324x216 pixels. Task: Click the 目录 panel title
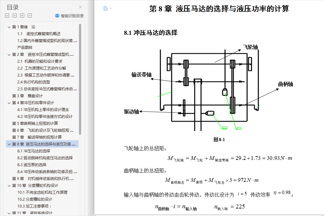pyautogui.click(x=13, y=8)
